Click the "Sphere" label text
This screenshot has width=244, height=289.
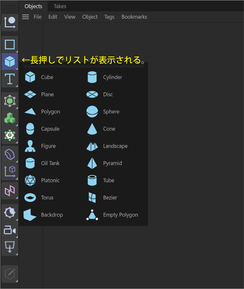[x=111, y=112]
